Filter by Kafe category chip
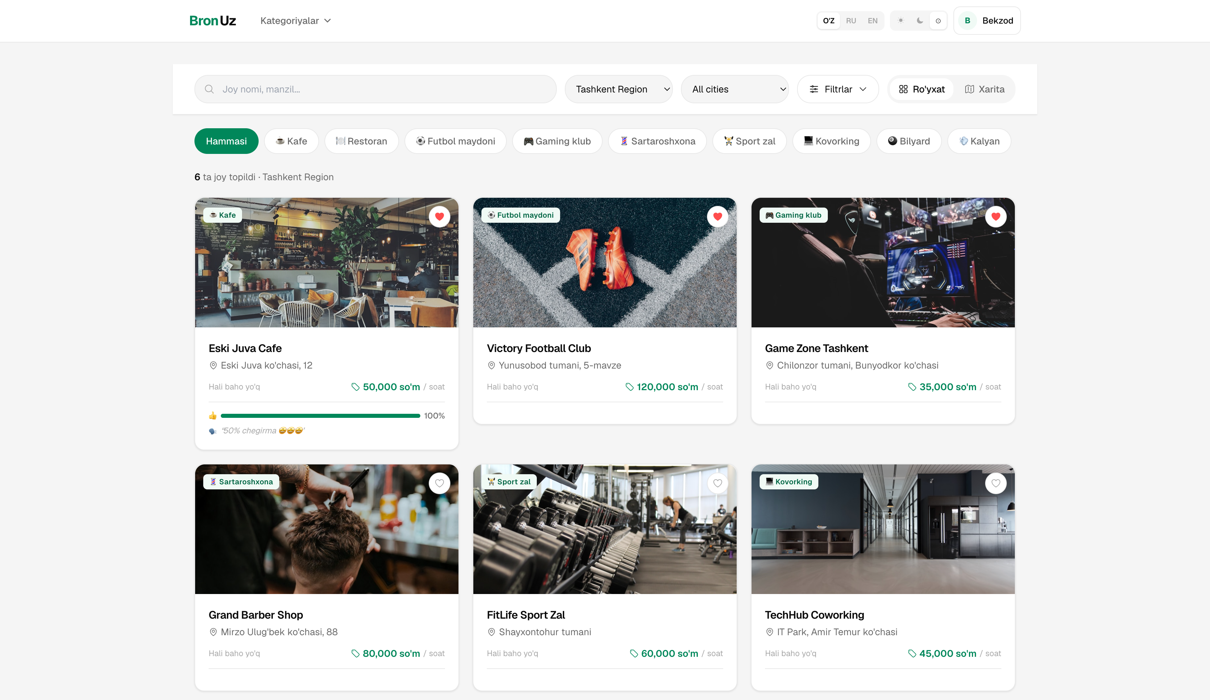This screenshot has width=1210, height=700. click(x=291, y=141)
